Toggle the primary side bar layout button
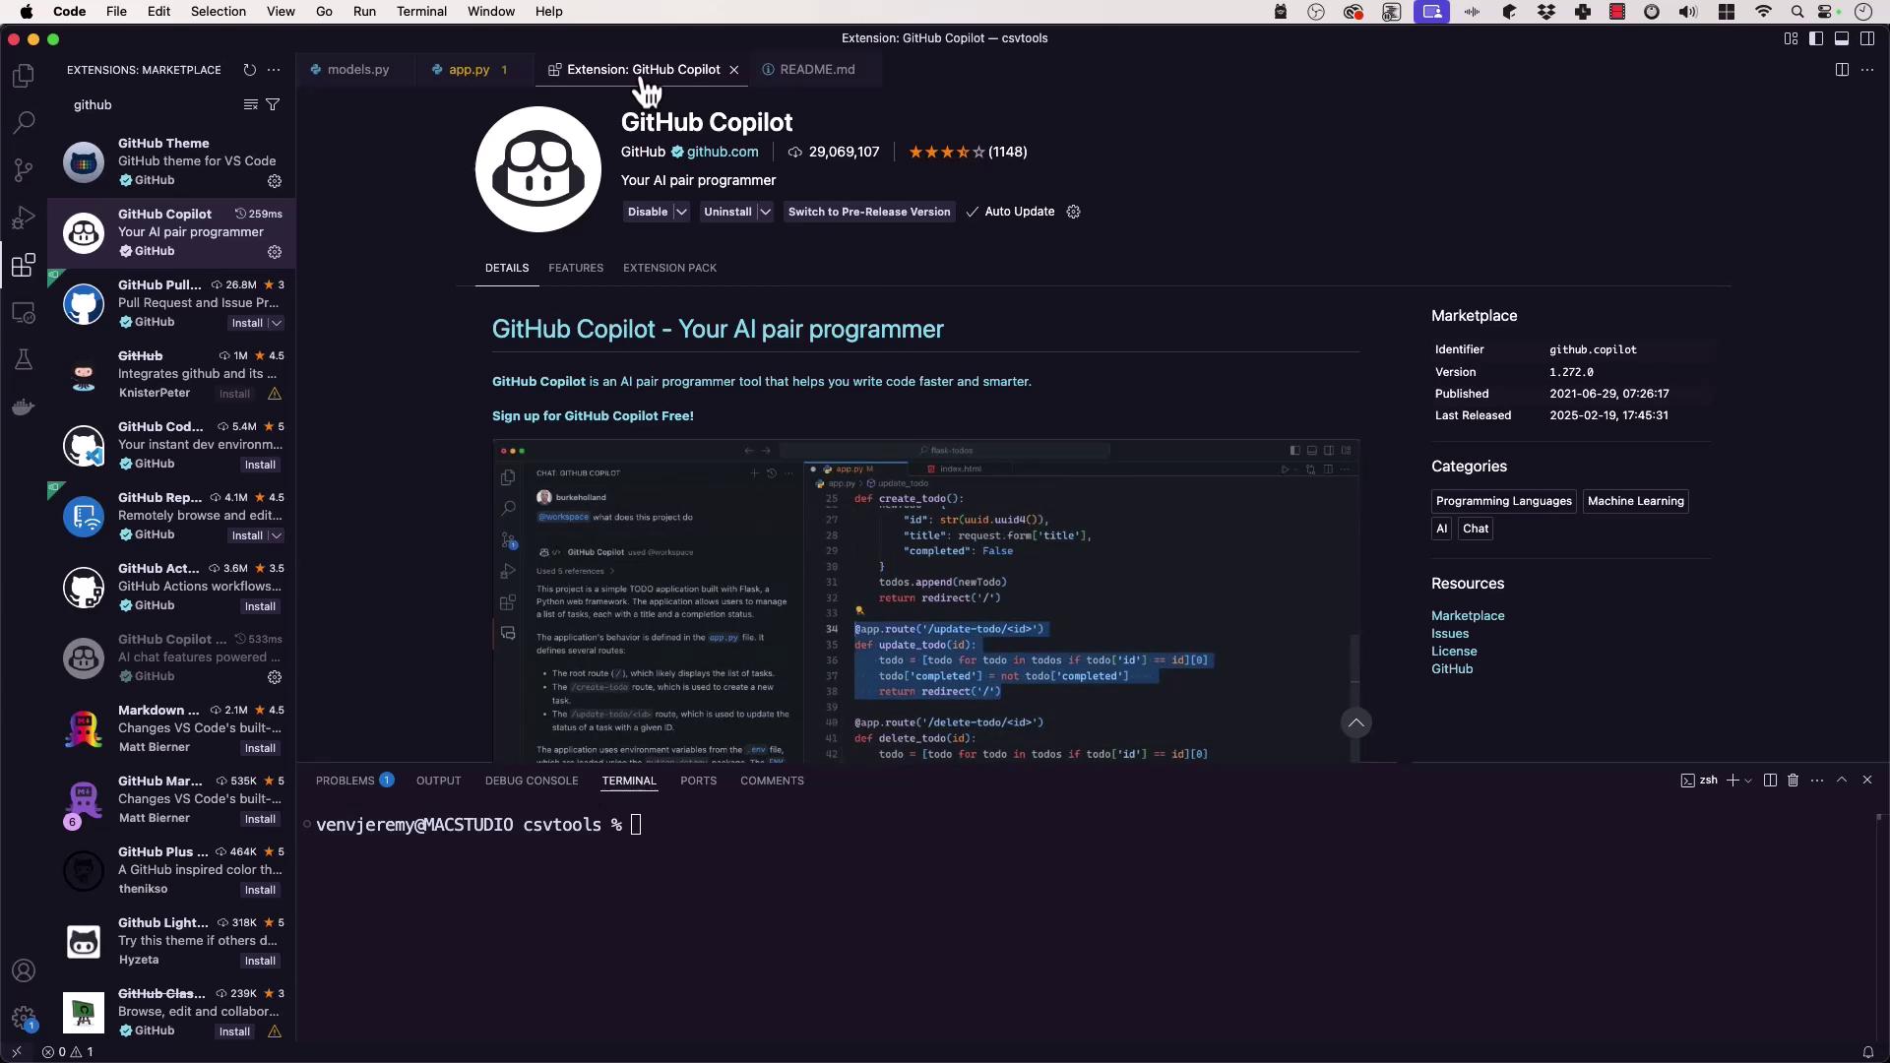 [x=1816, y=38]
